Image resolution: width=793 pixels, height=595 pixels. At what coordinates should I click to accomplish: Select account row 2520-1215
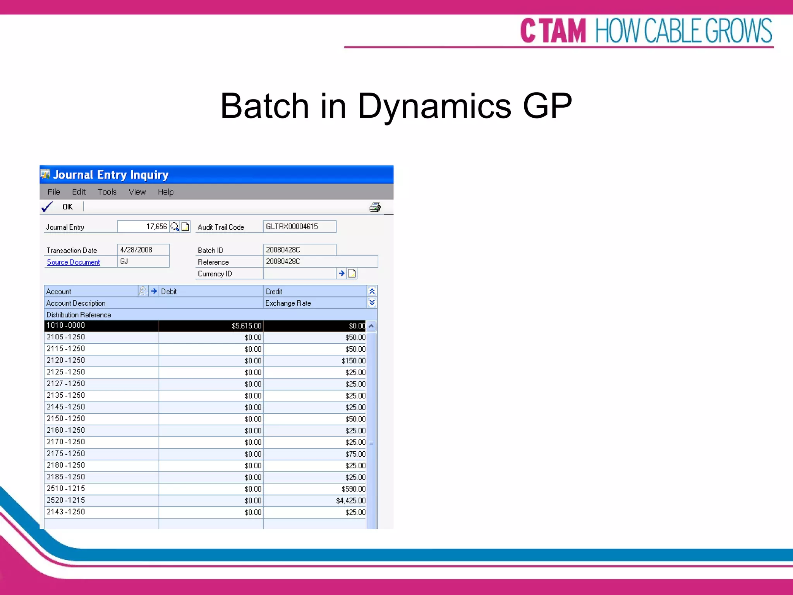[x=205, y=500]
